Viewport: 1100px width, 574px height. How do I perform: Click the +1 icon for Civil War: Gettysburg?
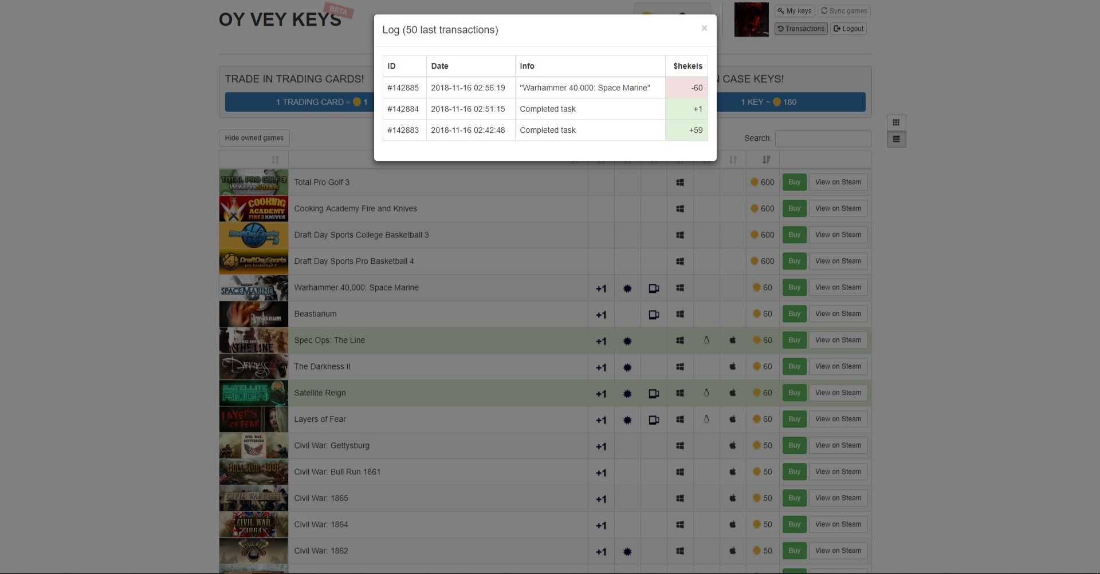(x=601, y=446)
